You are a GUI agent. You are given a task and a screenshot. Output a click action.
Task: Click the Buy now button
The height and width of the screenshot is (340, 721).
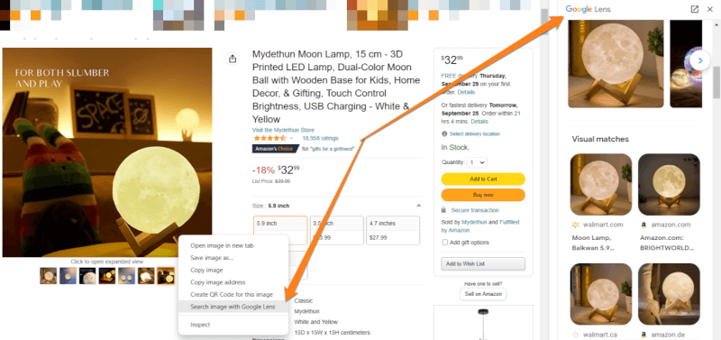[483, 195]
